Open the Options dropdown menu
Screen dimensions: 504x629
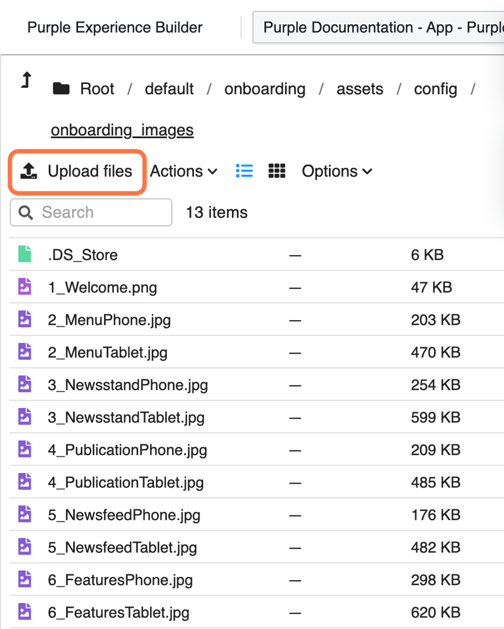pyautogui.click(x=337, y=171)
